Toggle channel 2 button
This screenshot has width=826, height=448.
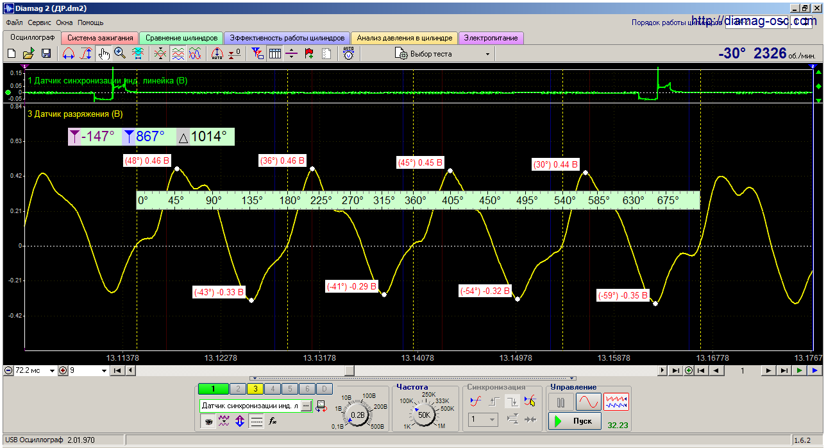pos(237,389)
